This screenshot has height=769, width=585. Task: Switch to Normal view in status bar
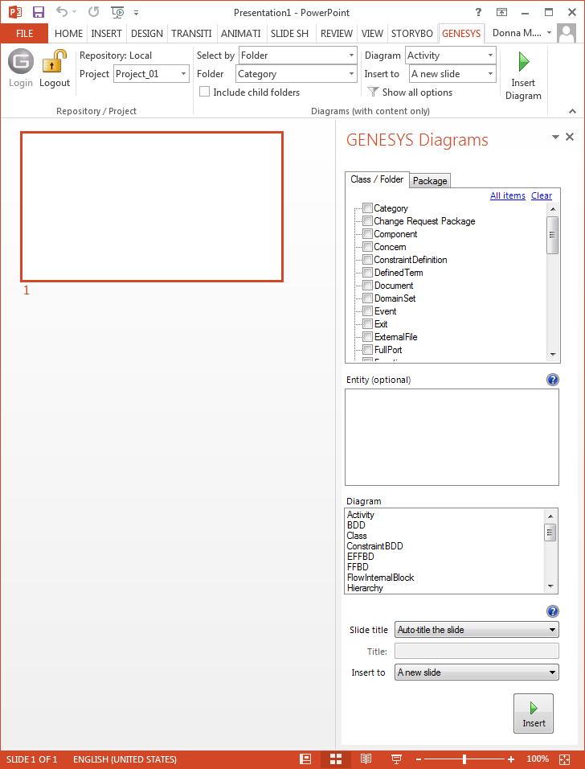coord(305,759)
